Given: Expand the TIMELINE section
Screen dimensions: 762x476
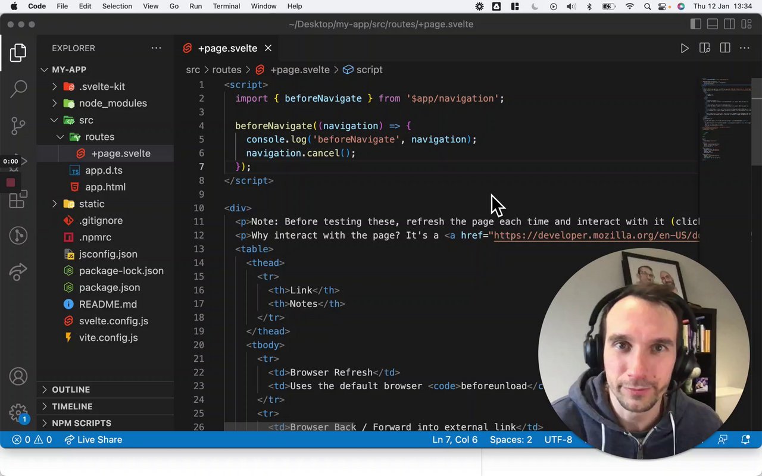Looking at the screenshot, I should click(x=105, y=406).
